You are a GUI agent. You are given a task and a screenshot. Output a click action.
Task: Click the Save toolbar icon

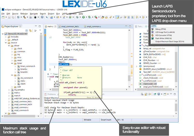tap(9, 17)
